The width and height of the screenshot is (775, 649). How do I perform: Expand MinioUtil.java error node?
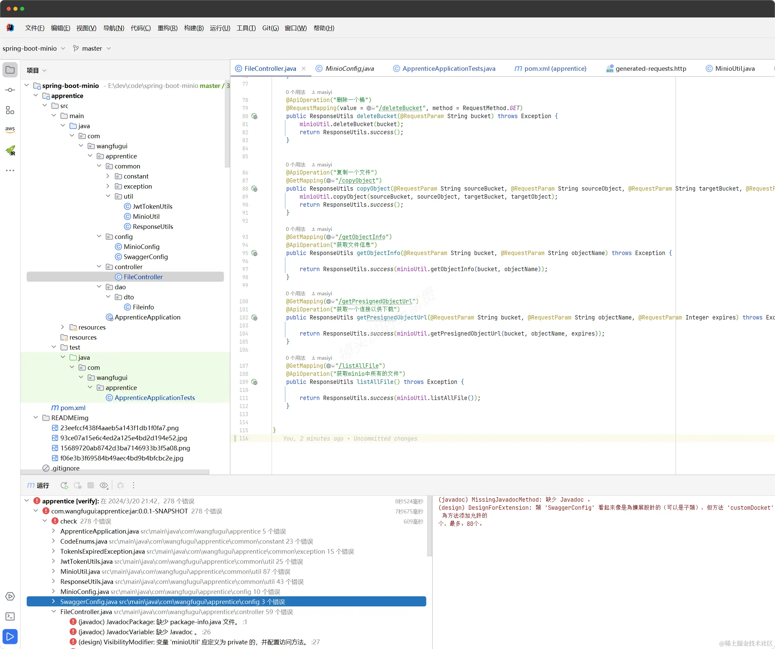coord(54,571)
